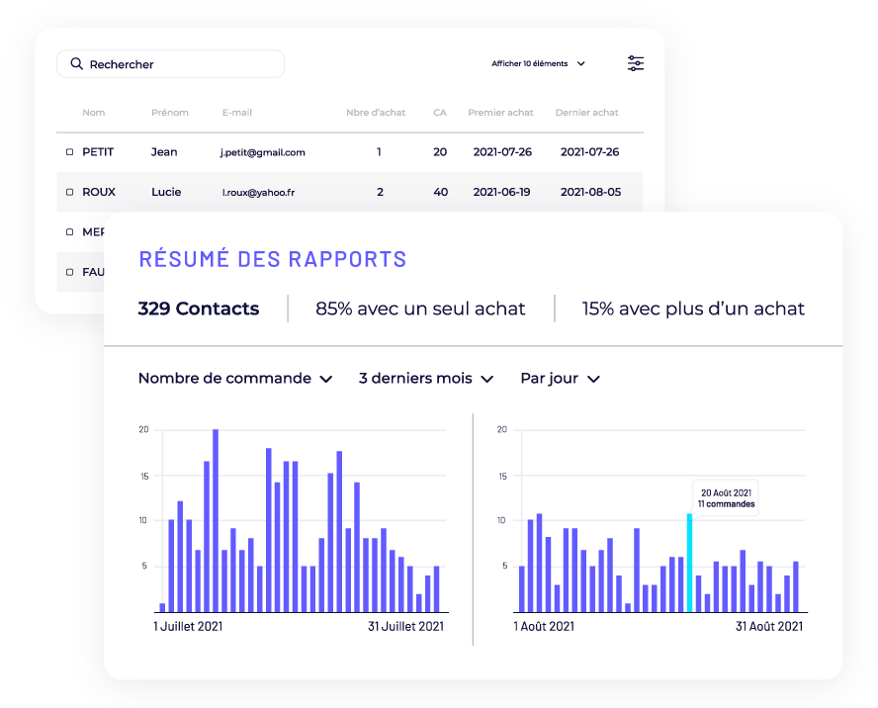Click the 1 Juillet 2021 axis label
Viewport: 878px width, 708px height.
coord(188,627)
